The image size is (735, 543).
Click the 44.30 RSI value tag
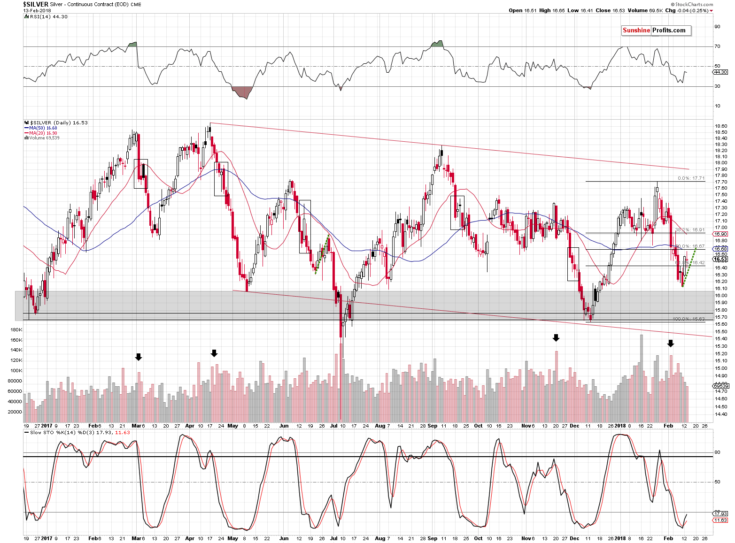pos(720,72)
